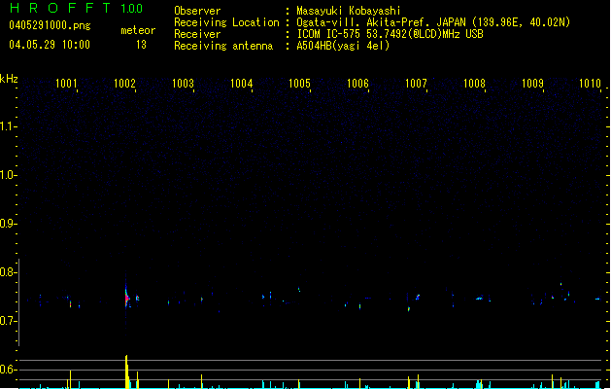Click the 1003 time axis label
This screenshot has height=389, width=611.
point(183,83)
